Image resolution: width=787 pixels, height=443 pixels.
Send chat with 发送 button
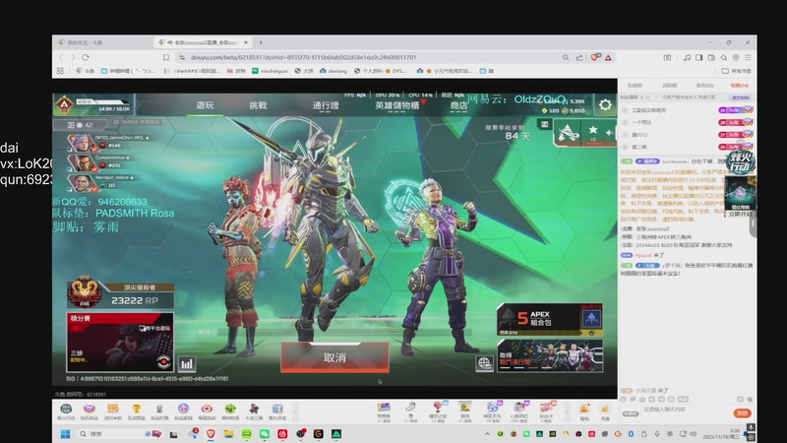pyautogui.click(x=743, y=412)
